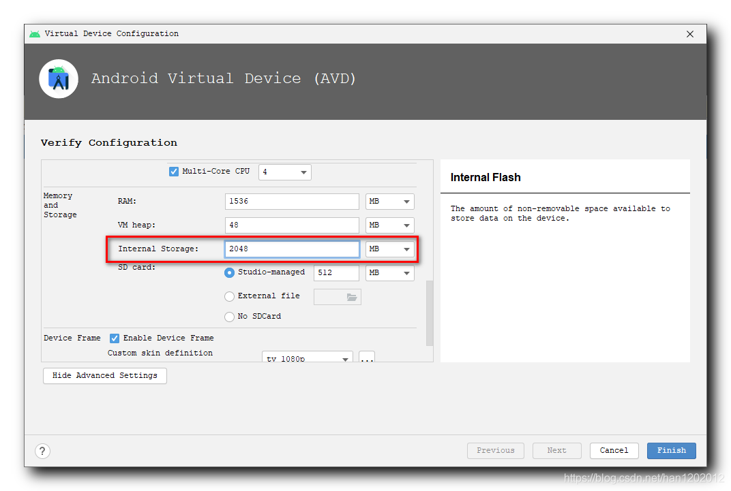Open the RAM unit MB dropdown

390,202
